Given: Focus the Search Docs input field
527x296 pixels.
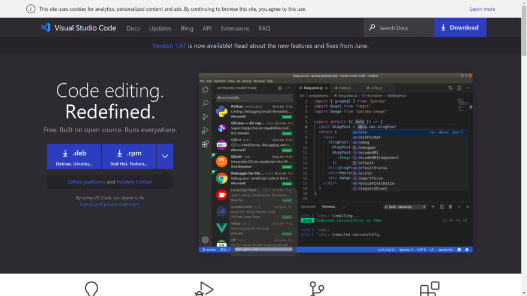Looking at the screenshot, I should pyautogui.click(x=399, y=28).
